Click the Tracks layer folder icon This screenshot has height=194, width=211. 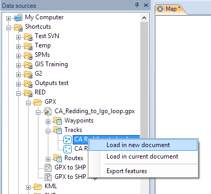point(58,130)
